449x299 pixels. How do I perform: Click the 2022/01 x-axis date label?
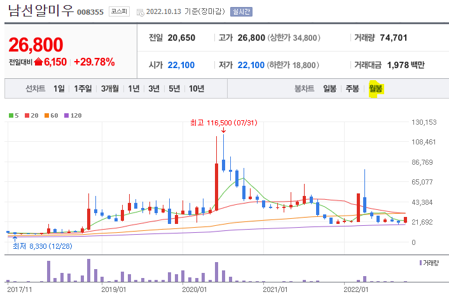(356, 289)
